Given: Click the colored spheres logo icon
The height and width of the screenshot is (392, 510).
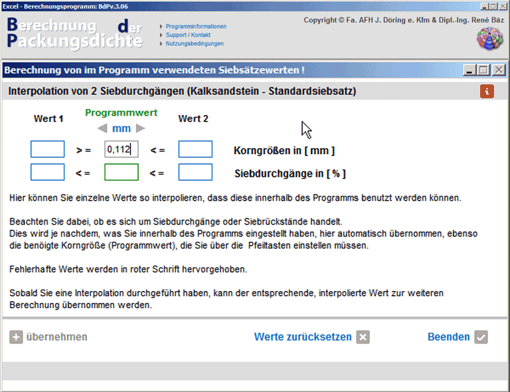Looking at the screenshot, I should (x=490, y=39).
